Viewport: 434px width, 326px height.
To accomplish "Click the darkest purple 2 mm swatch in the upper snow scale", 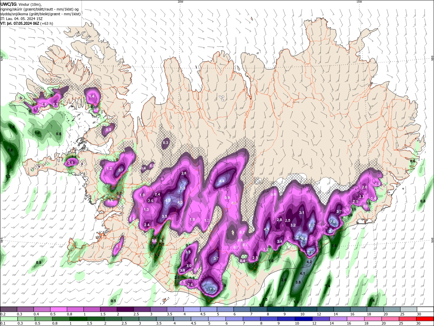I will (x=125, y=309).
